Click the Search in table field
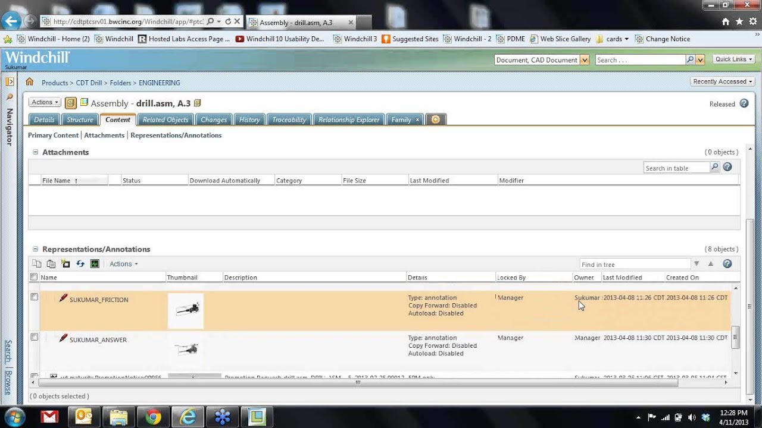Screen dimensions: 762x428 [677, 168]
